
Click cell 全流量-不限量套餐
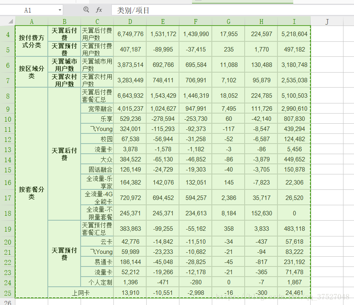coord(97,213)
